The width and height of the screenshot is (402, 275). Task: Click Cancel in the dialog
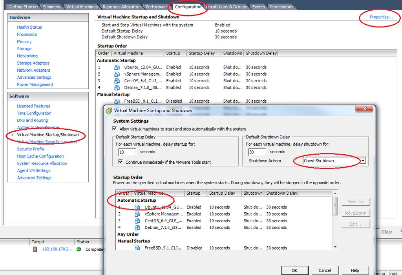pyautogui.click(x=325, y=270)
